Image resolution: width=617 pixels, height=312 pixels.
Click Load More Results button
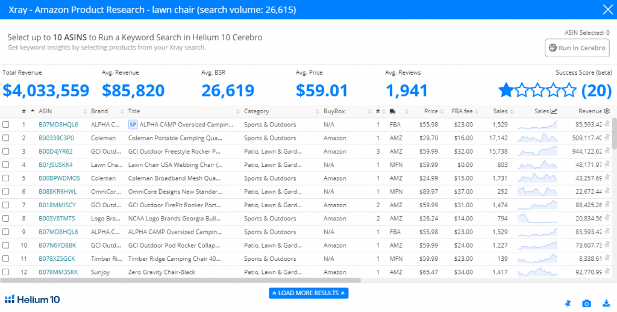308,293
